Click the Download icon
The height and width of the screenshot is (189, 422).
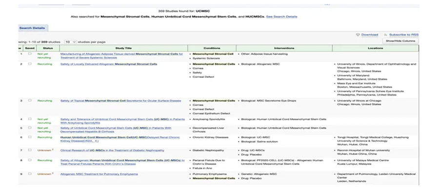click(x=358, y=35)
